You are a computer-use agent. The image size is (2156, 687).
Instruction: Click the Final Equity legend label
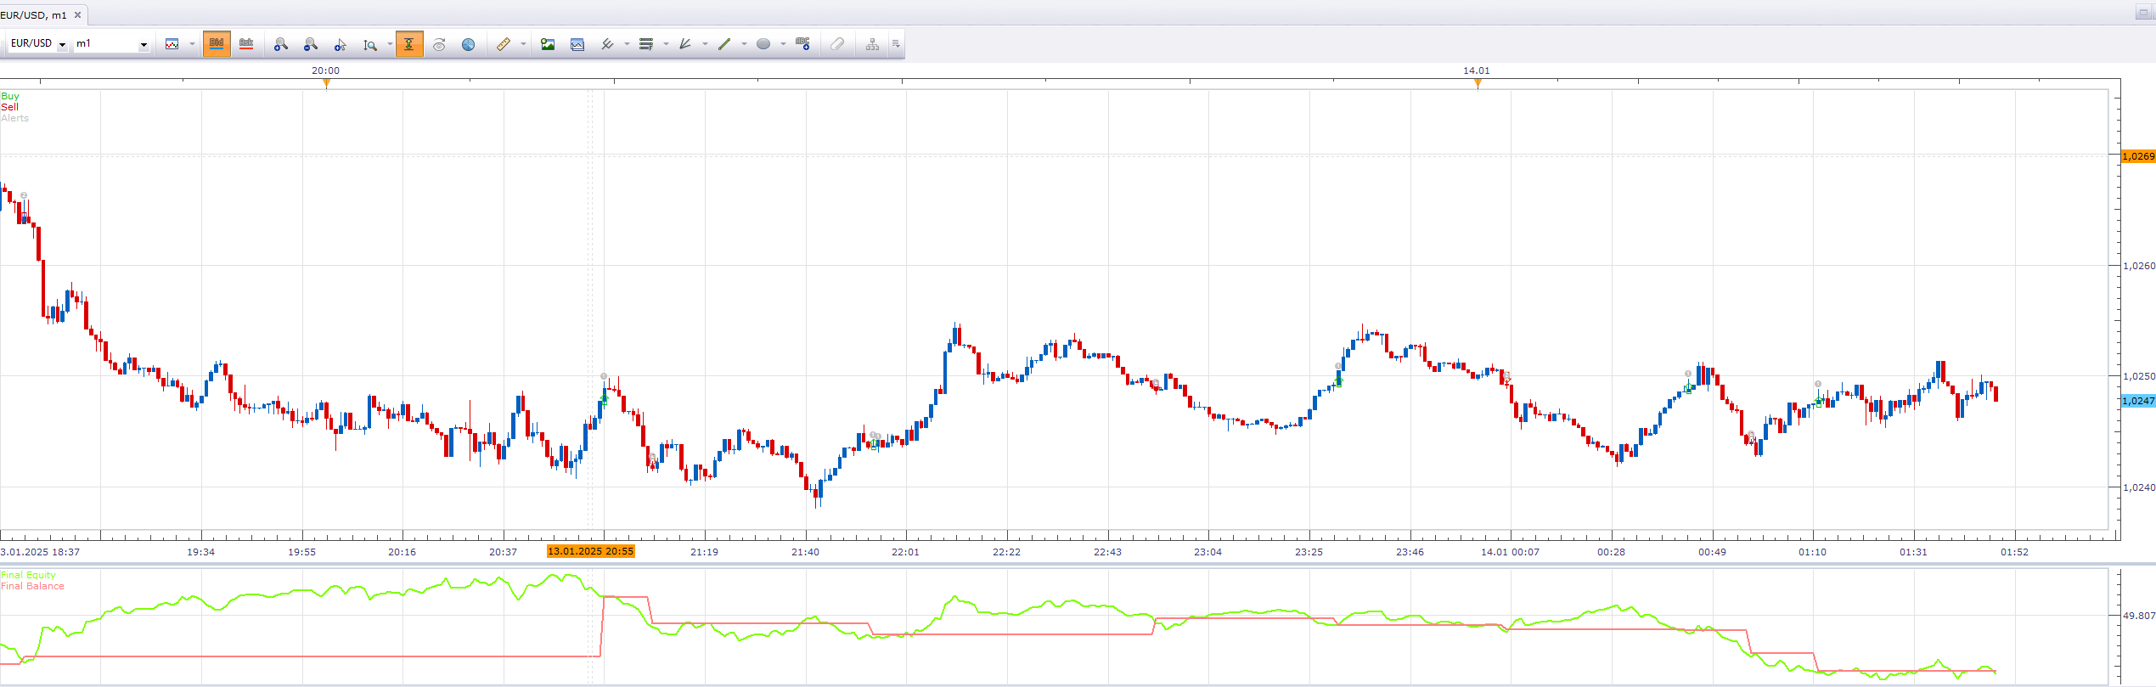(28, 575)
